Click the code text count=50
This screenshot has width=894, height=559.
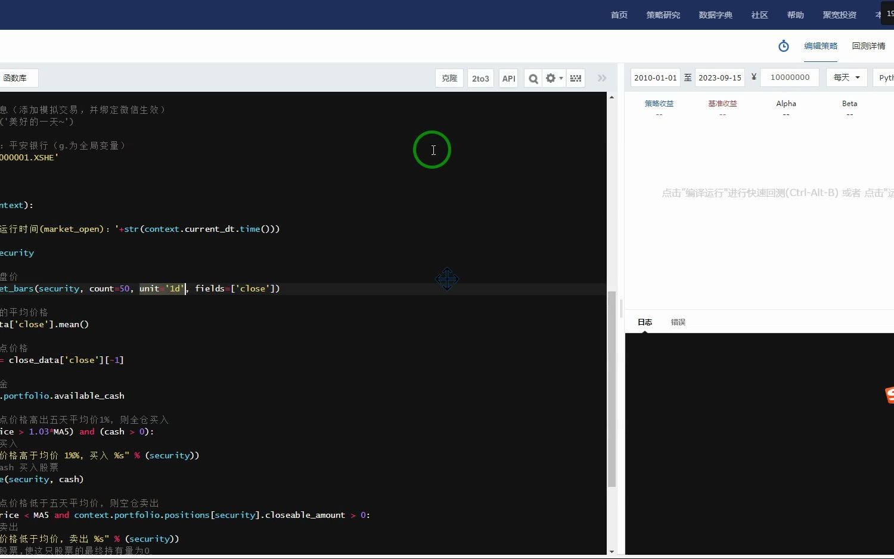point(109,288)
